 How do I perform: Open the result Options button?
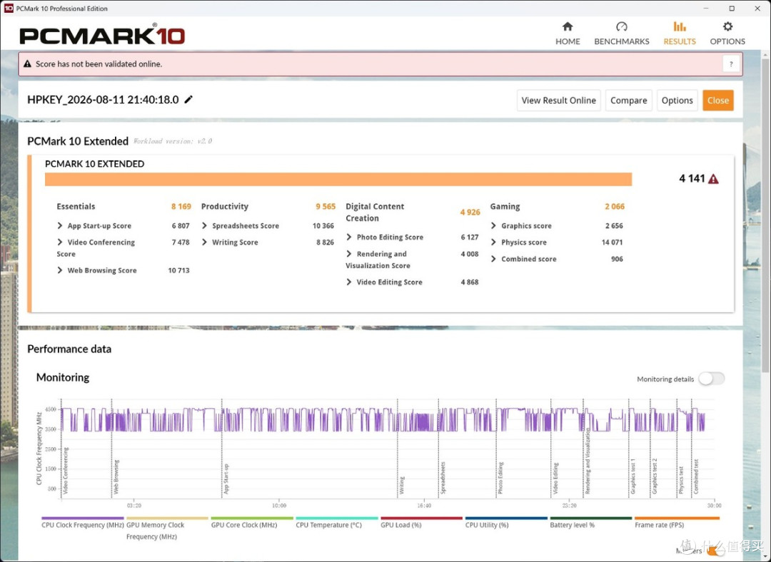click(677, 101)
